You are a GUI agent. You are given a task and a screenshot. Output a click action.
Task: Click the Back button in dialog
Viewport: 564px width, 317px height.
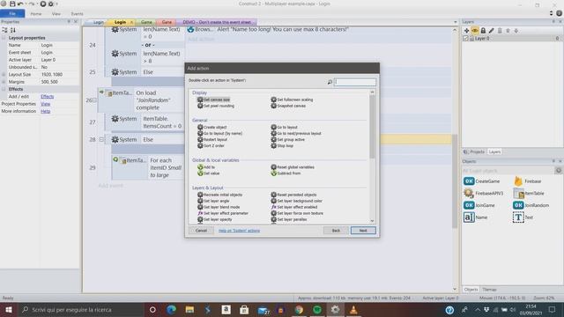(336, 231)
